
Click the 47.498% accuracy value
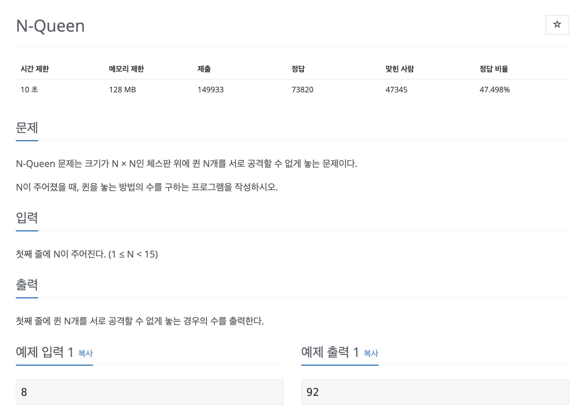click(x=494, y=90)
